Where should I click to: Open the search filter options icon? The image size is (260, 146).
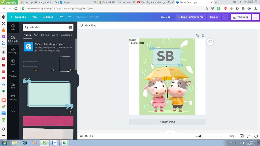(x=70, y=27)
